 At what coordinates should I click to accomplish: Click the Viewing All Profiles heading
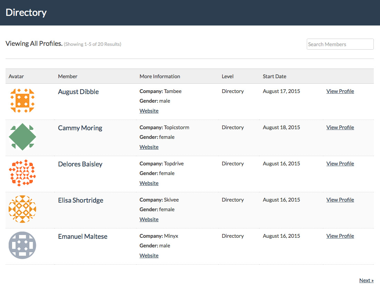[x=34, y=43]
